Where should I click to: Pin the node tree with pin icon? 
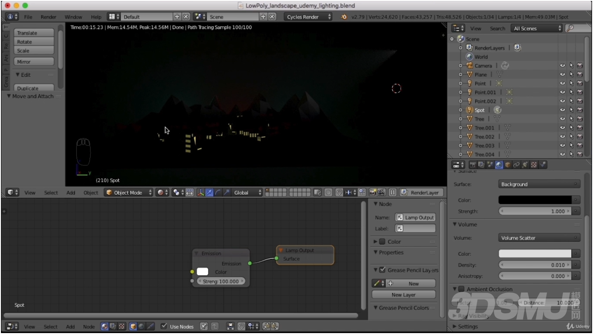[204, 326]
